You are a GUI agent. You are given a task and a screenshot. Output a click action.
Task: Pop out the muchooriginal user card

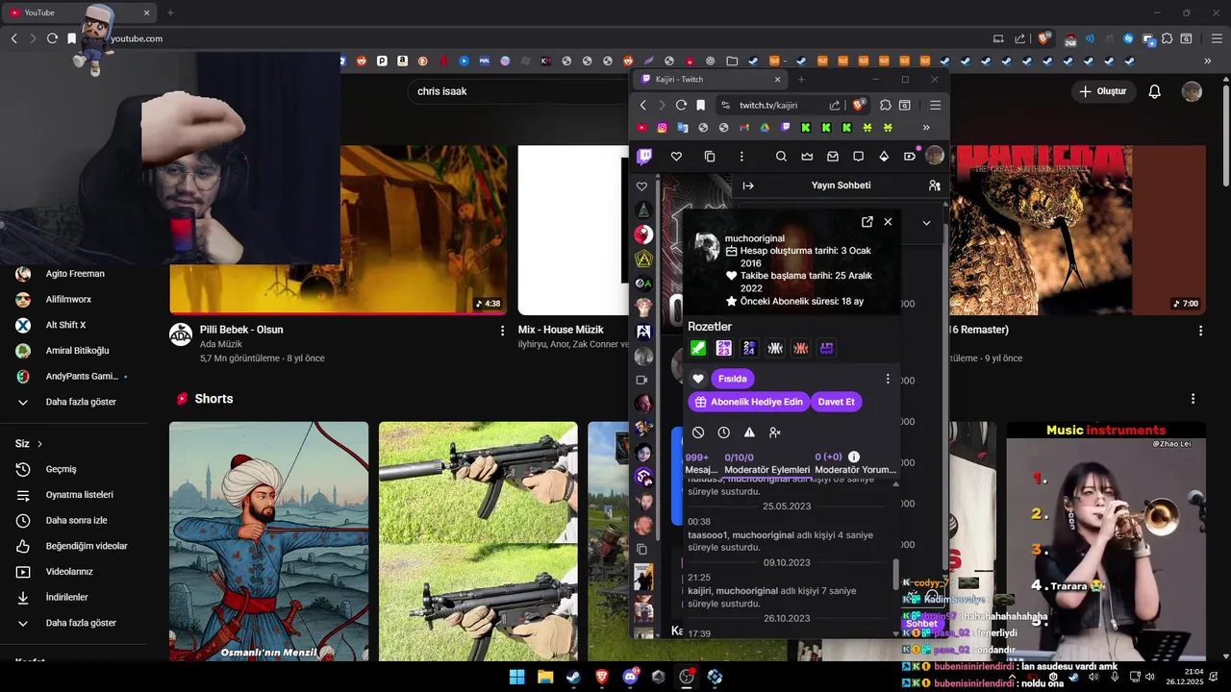pyautogui.click(x=867, y=222)
